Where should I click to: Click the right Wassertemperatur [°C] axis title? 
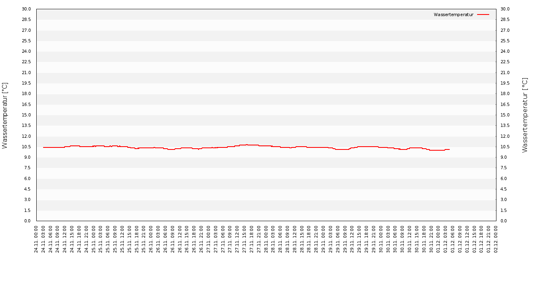tap(525, 115)
